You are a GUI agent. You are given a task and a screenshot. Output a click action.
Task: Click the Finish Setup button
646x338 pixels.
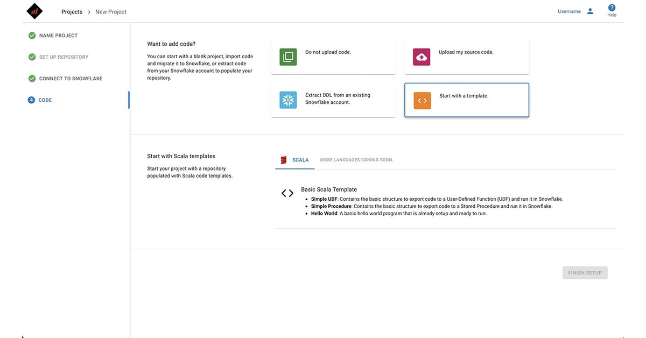585,272
